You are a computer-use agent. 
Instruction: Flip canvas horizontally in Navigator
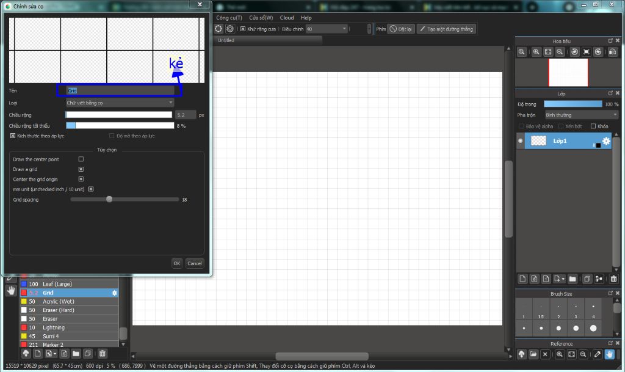613,52
